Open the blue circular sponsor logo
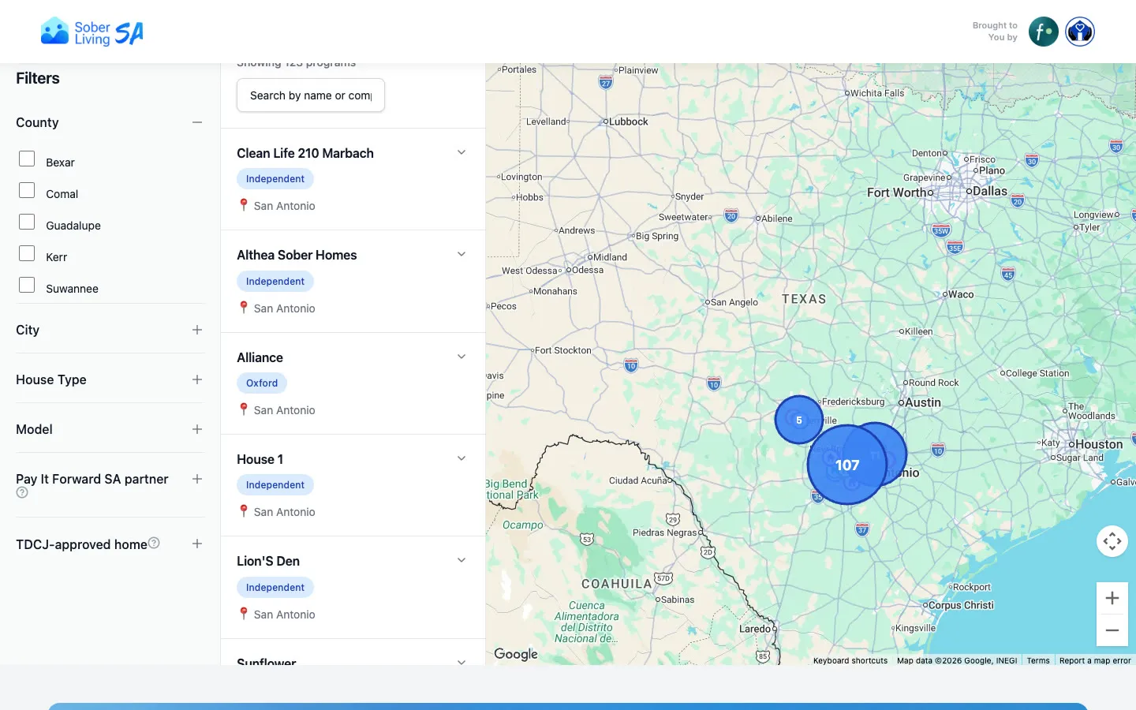 coord(1080,32)
